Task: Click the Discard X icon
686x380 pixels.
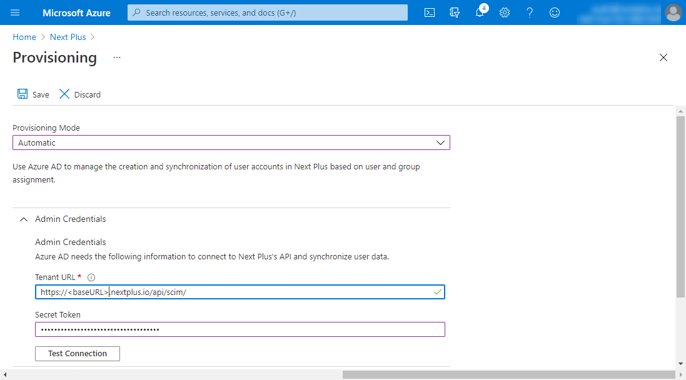Action: pyautogui.click(x=64, y=94)
